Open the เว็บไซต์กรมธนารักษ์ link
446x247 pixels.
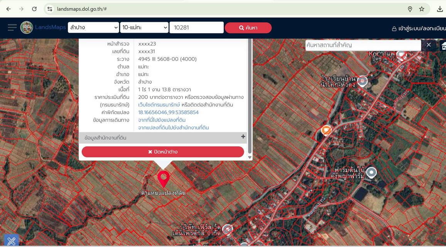coord(159,105)
